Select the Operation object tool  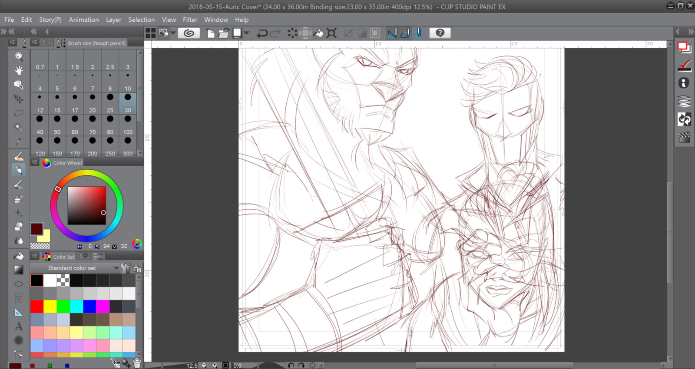point(19,85)
